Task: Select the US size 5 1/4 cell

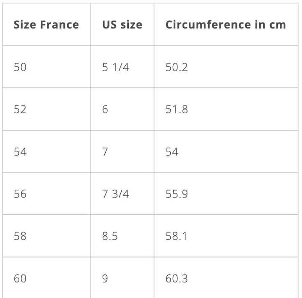Action: click(x=115, y=67)
